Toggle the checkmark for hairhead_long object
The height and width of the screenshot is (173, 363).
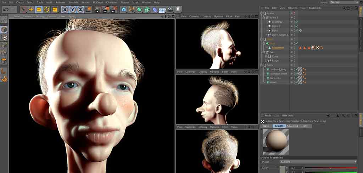coord(296,69)
